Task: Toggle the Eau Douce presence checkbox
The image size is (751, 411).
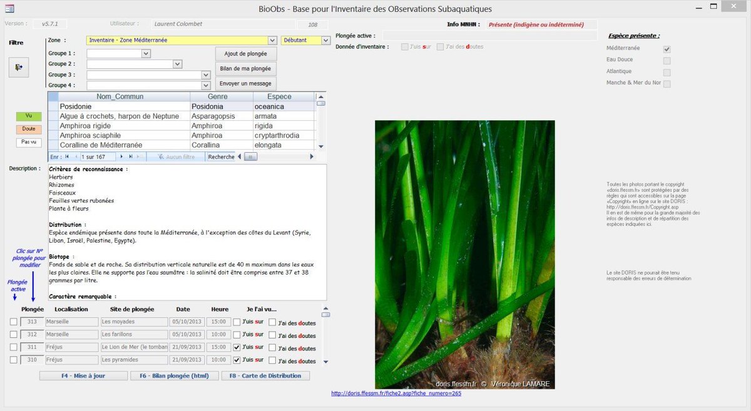Action: coord(667,61)
